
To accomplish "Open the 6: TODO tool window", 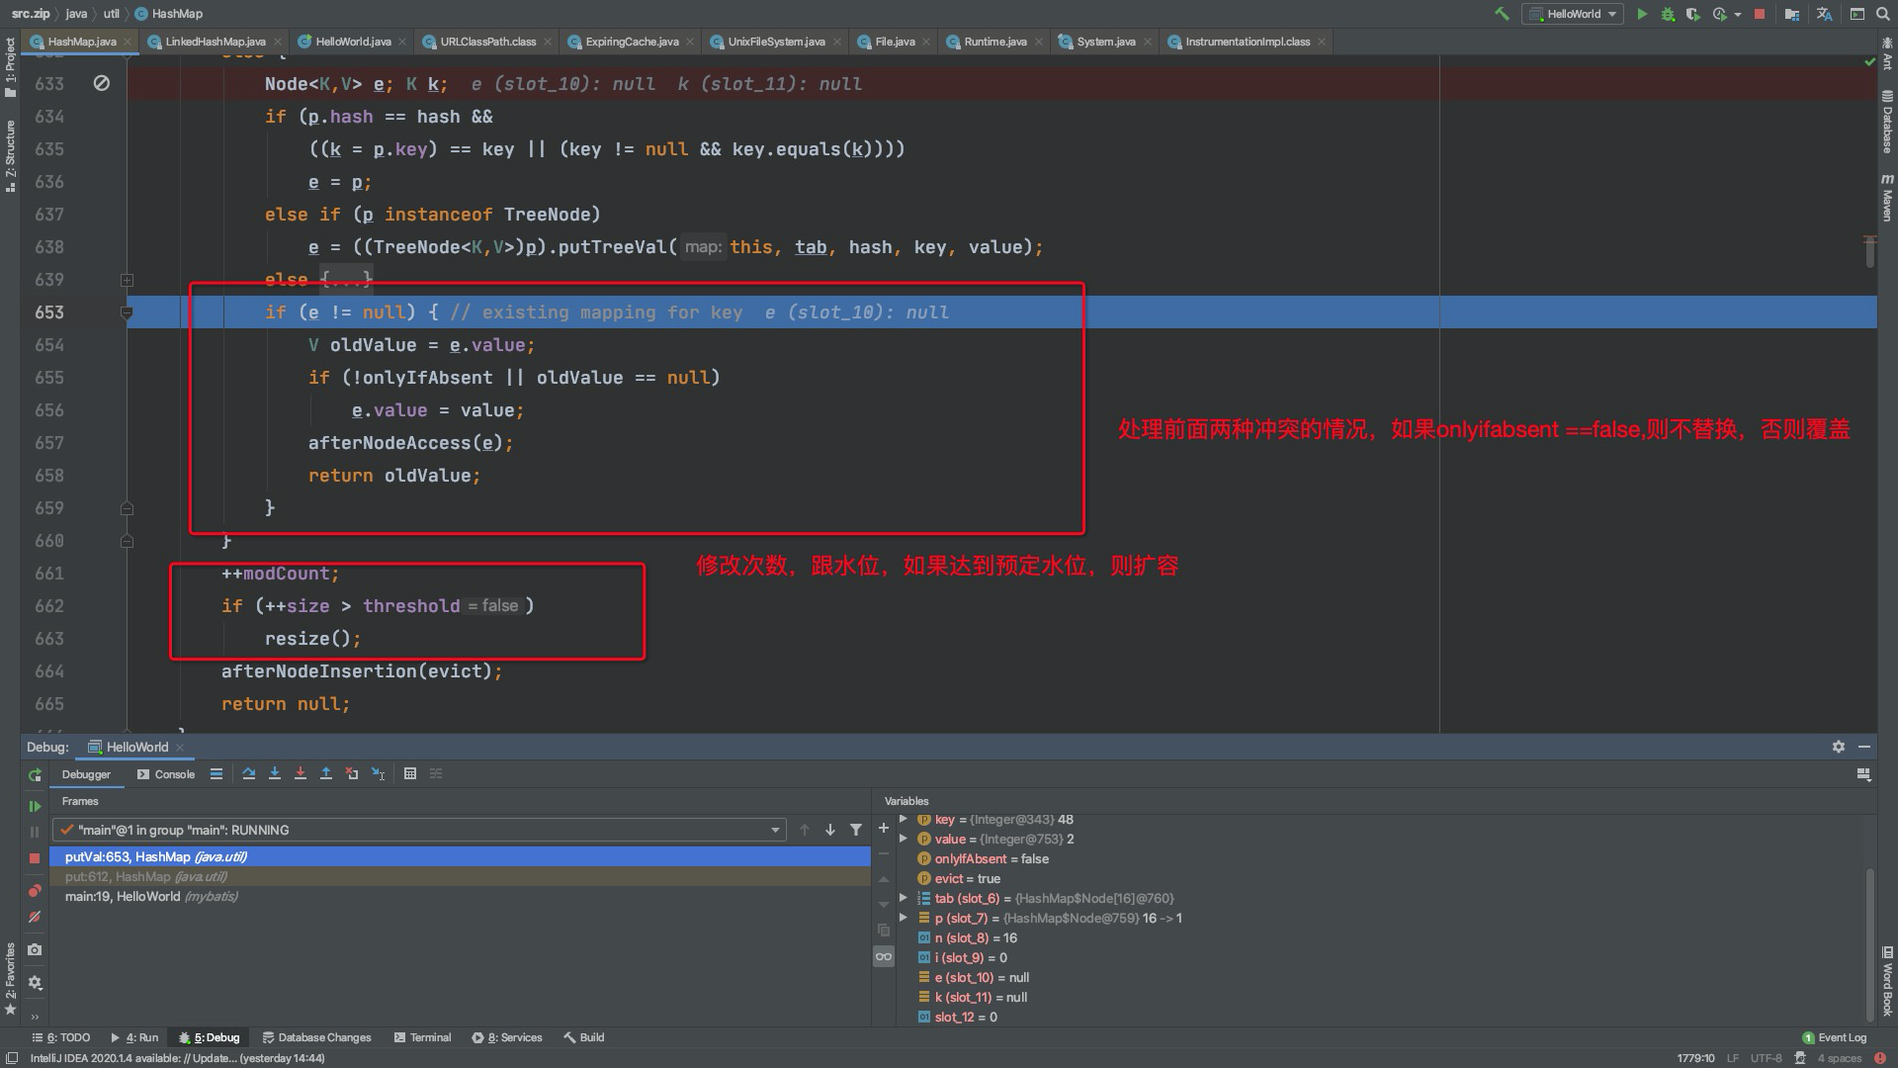I will 61,1037.
